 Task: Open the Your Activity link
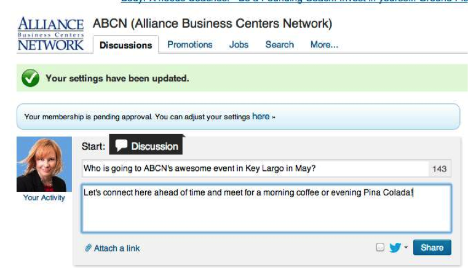tap(44, 198)
